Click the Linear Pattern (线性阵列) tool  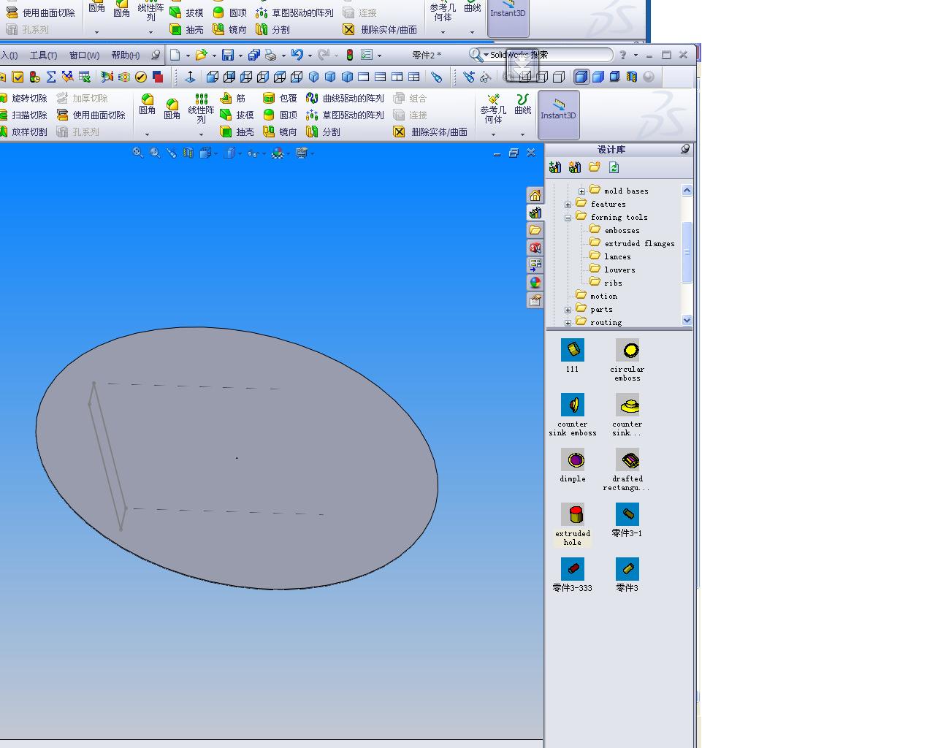pyautogui.click(x=201, y=108)
